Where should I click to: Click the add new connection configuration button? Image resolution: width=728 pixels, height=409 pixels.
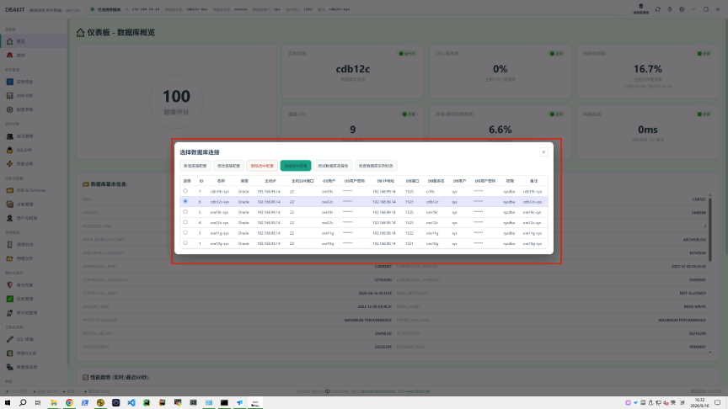coord(195,166)
